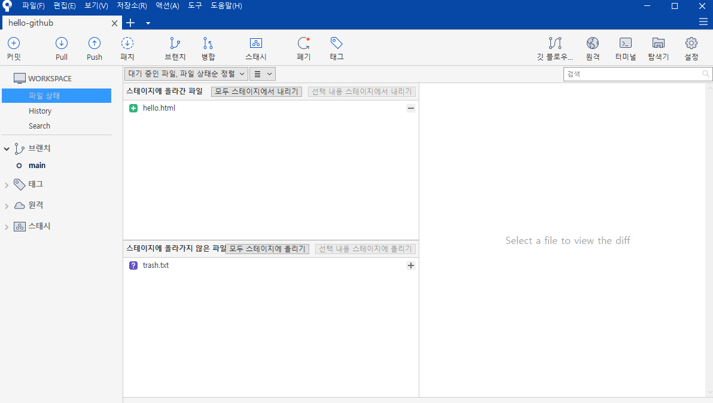The height and width of the screenshot is (403, 713).
Task: Select 파일 상태 in the sidebar
Action: tap(56, 96)
